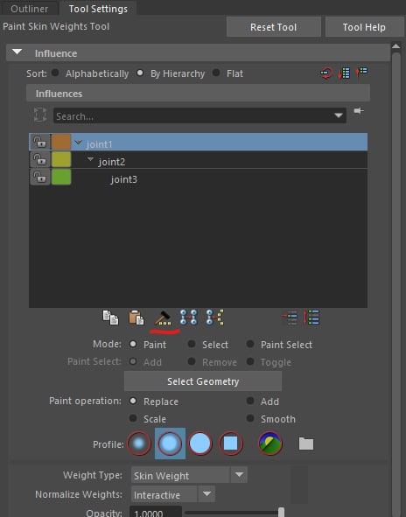Toggle the lock icon for joint2
This screenshot has height=517, width=406.
39,160
